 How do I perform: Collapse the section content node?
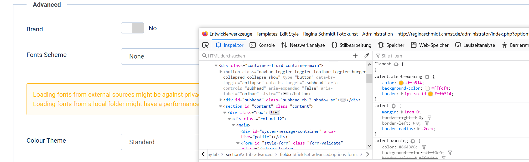click(220, 106)
